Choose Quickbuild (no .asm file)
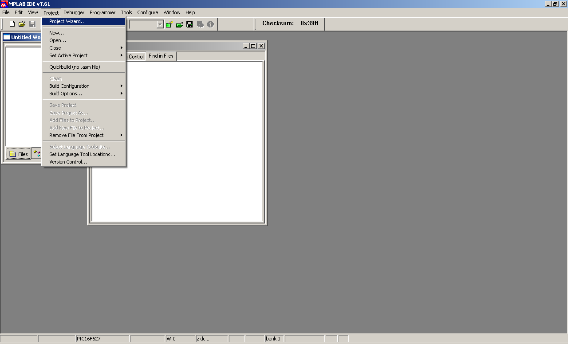 [75, 67]
